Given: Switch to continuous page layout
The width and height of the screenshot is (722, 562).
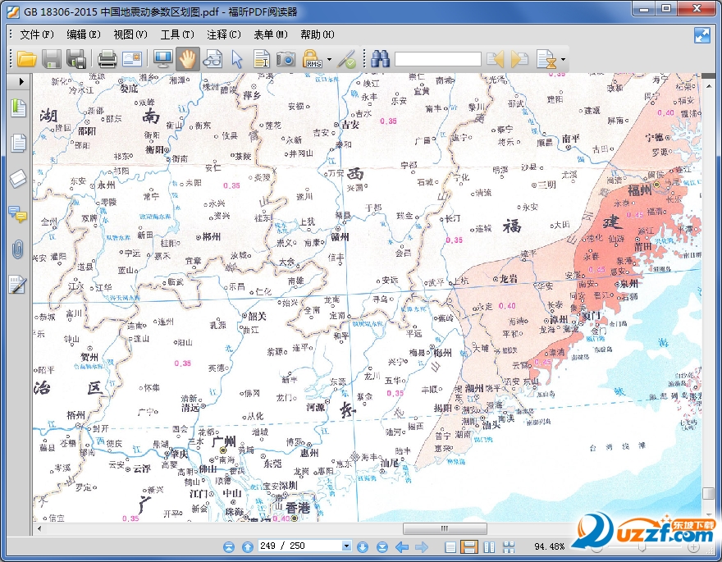Looking at the screenshot, I should tap(469, 546).
